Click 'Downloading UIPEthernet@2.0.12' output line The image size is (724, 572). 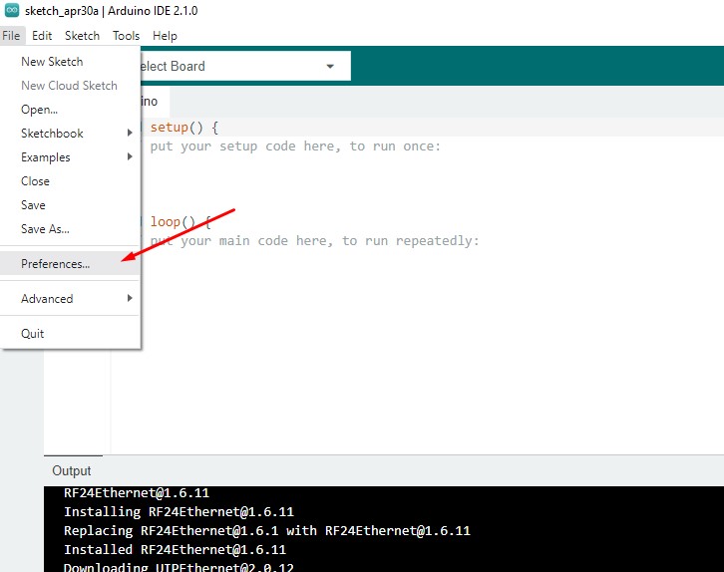179,566
